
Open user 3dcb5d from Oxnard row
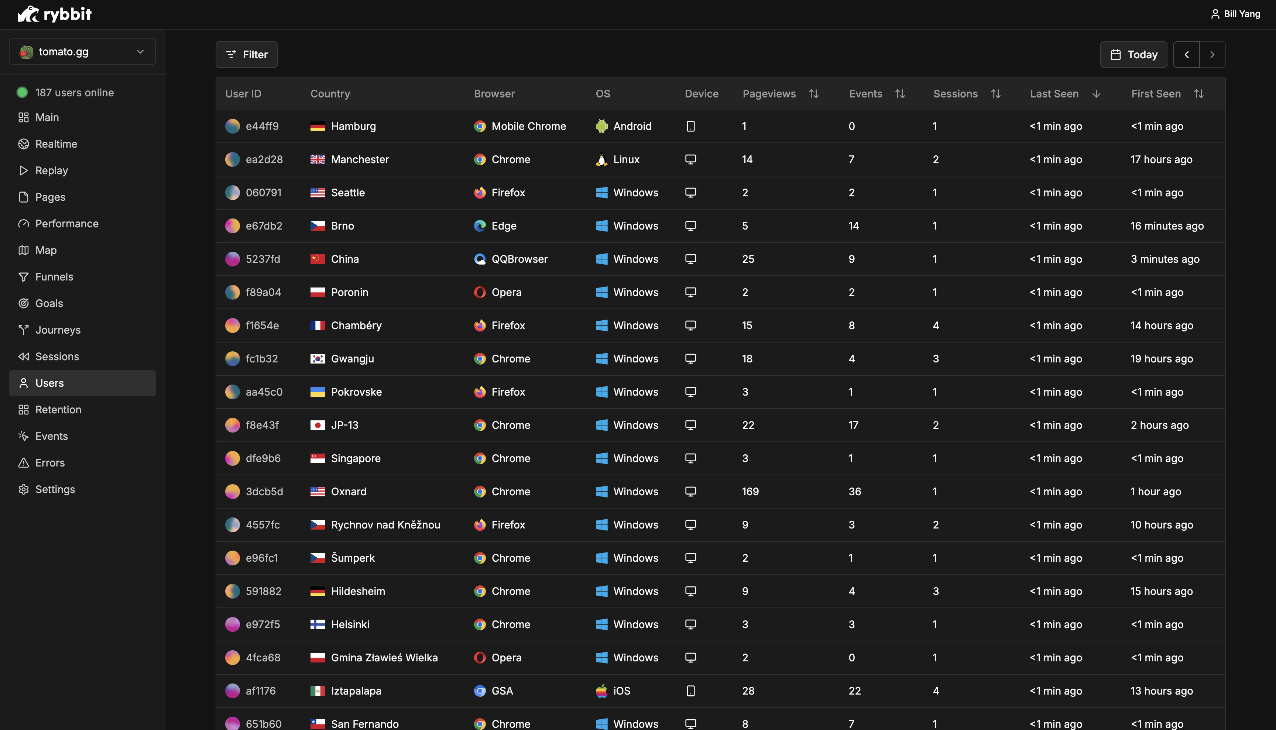(x=264, y=491)
